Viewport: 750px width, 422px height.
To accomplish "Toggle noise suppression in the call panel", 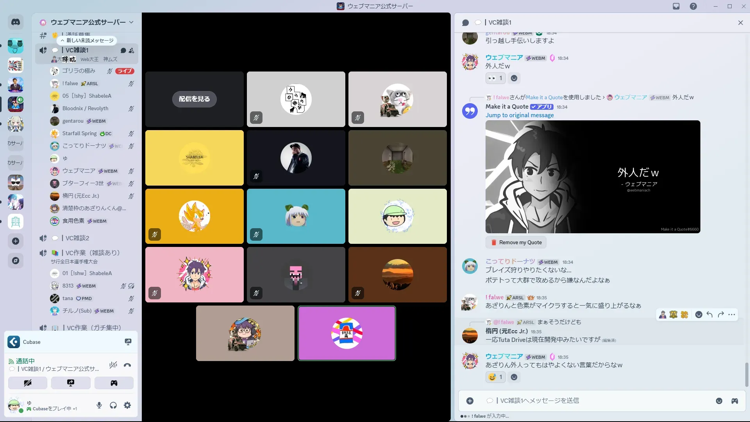I will tap(113, 365).
